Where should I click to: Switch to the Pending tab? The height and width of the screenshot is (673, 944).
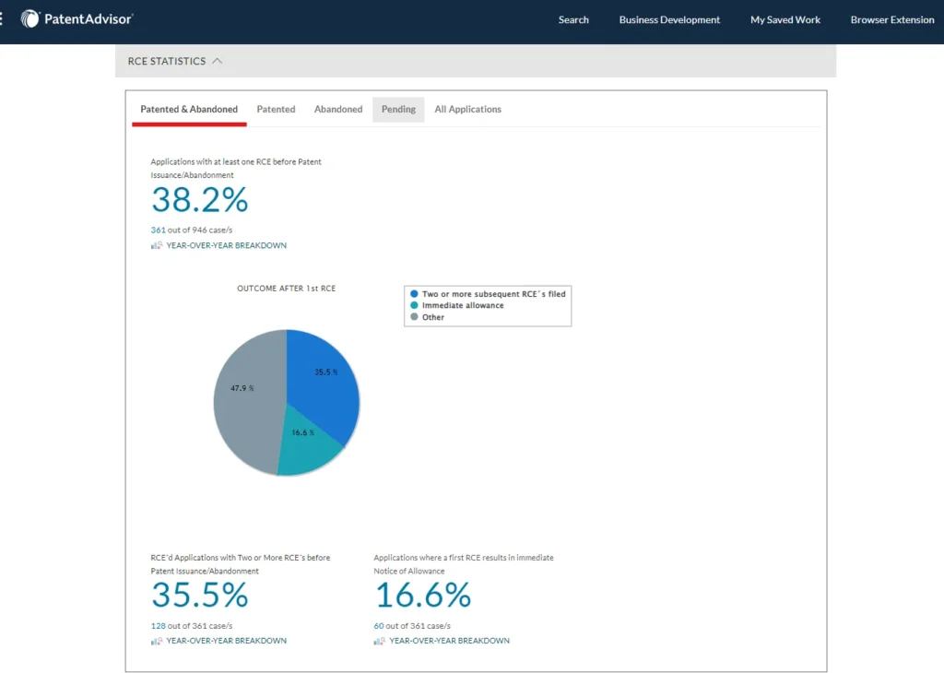pos(398,109)
